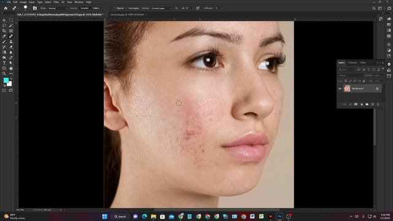Select the Eraser tool
Image resolution: width=393 pixels, height=221 pixels.
[x=11, y=47]
